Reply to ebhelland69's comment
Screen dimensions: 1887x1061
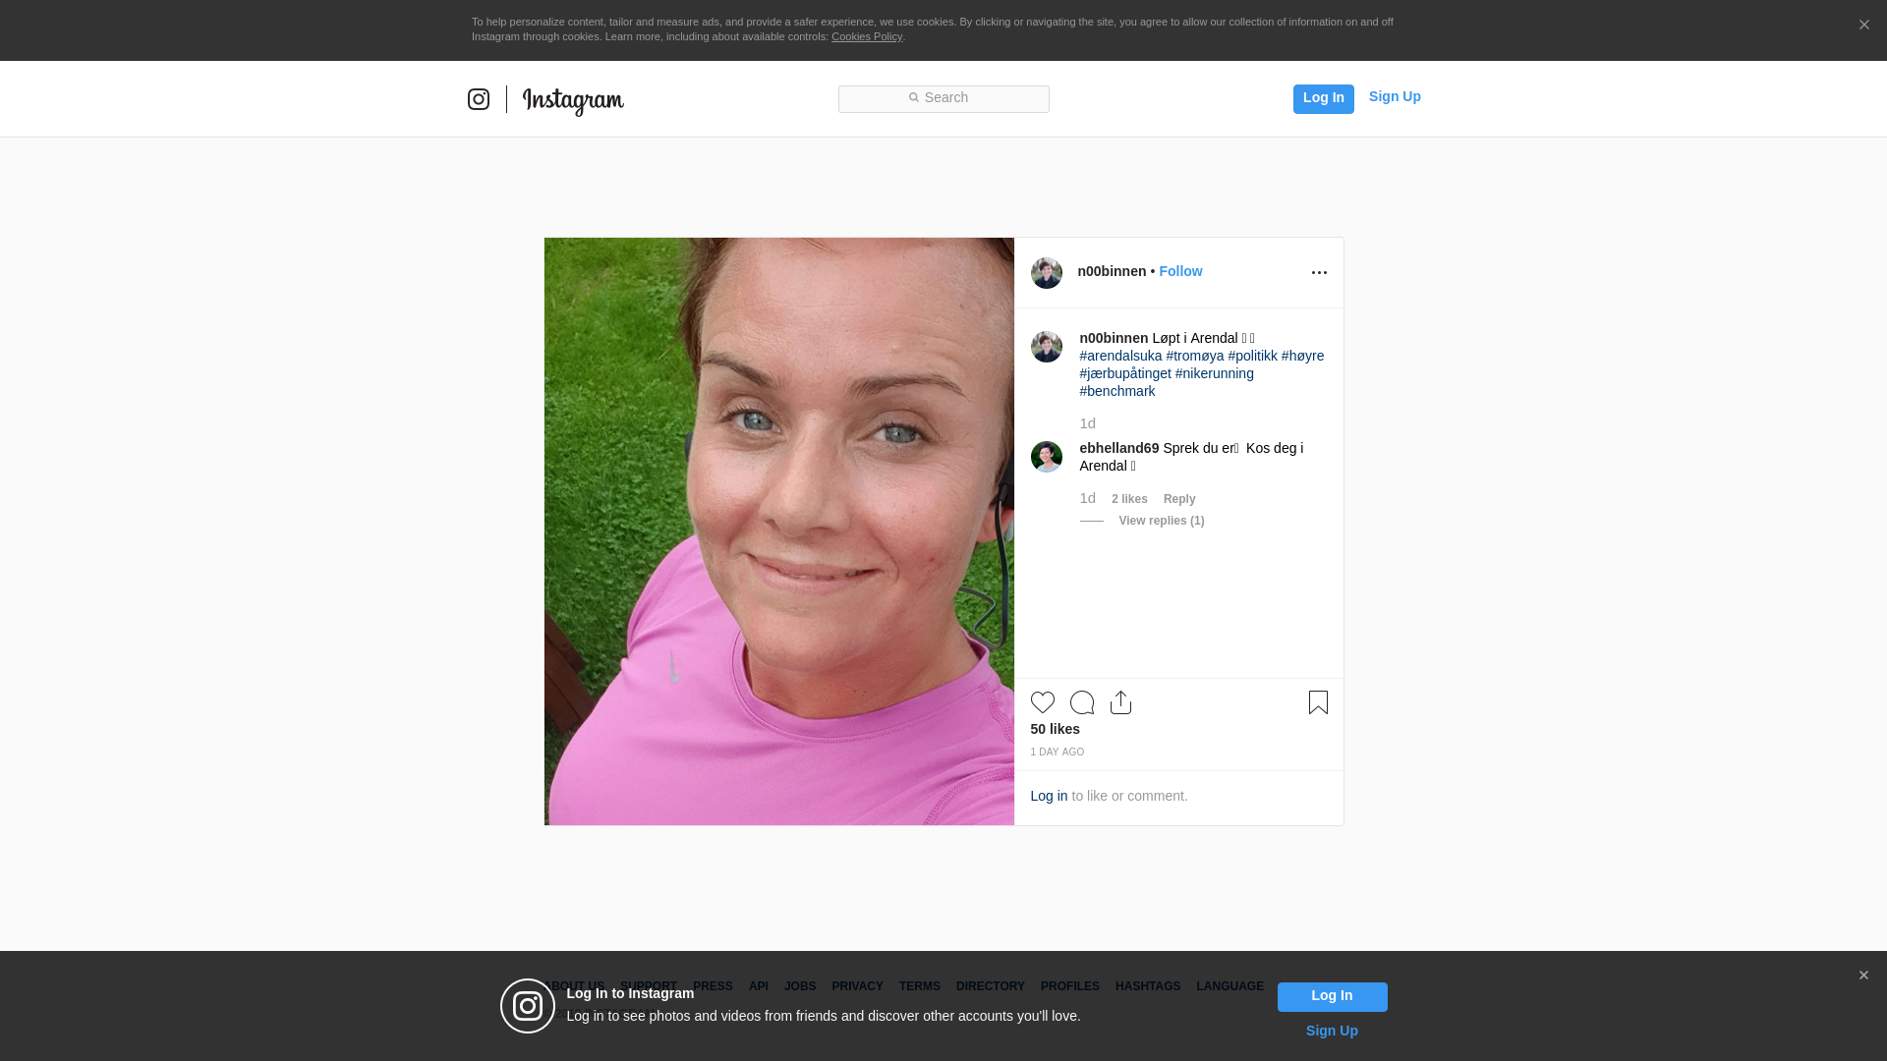coord(1178,499)
